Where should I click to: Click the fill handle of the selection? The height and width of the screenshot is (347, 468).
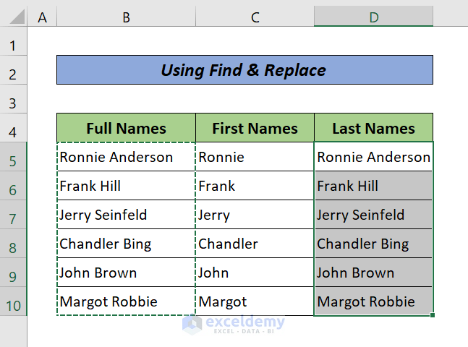click(433, 315)
